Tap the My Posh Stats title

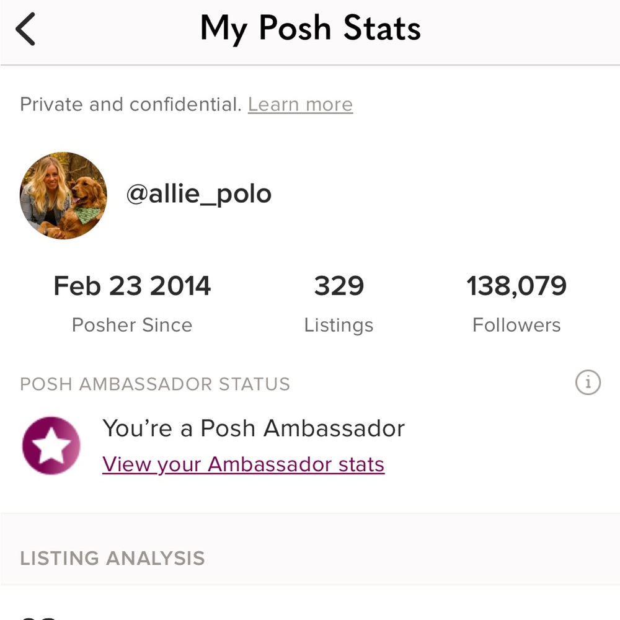click(x=310, y=29)
